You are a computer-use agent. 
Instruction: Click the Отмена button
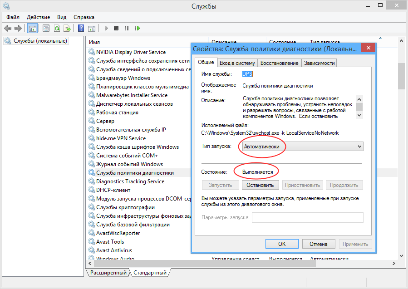[x=319, y=244]
